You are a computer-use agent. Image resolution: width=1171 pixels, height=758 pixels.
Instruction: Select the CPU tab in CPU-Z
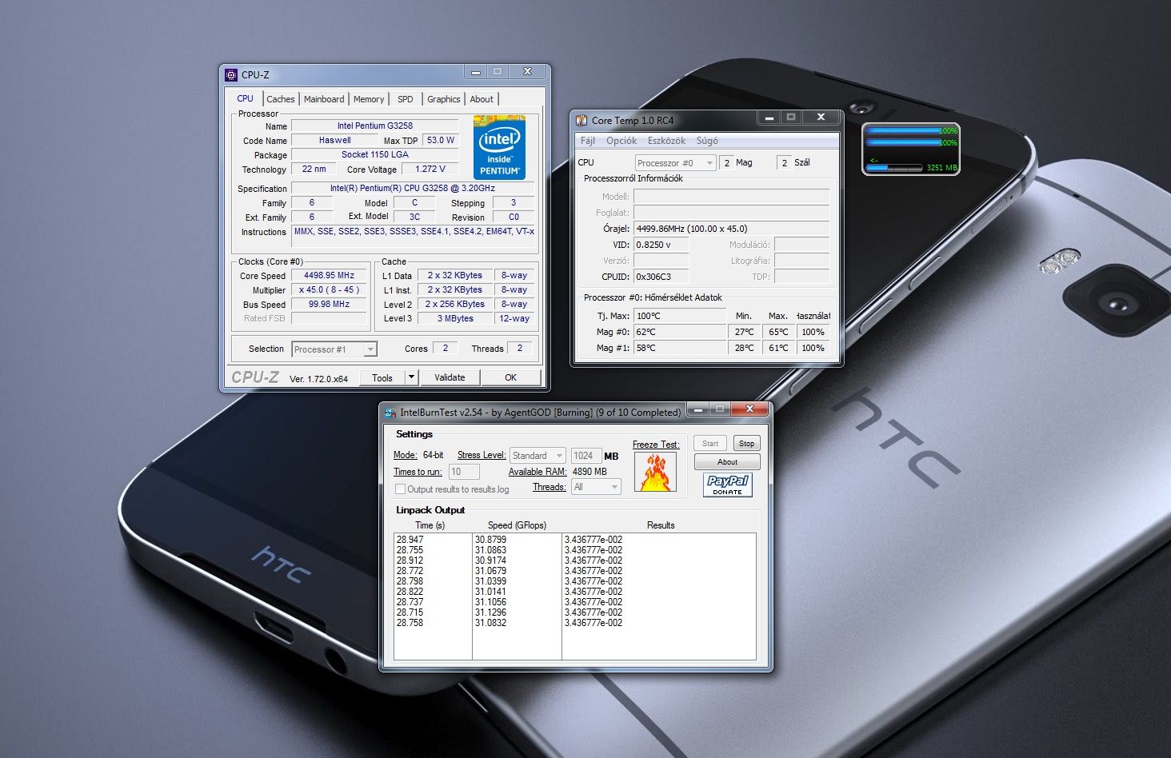(245, 98)
